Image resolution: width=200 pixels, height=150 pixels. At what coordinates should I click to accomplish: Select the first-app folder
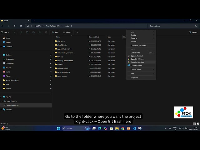(60, 57)
